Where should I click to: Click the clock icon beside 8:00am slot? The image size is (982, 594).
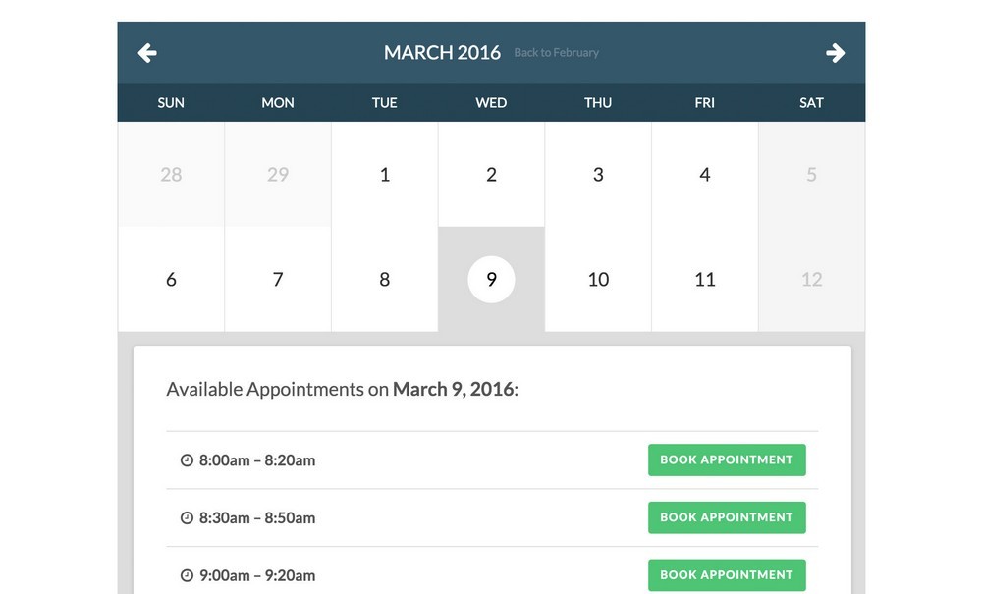point(187,460)
